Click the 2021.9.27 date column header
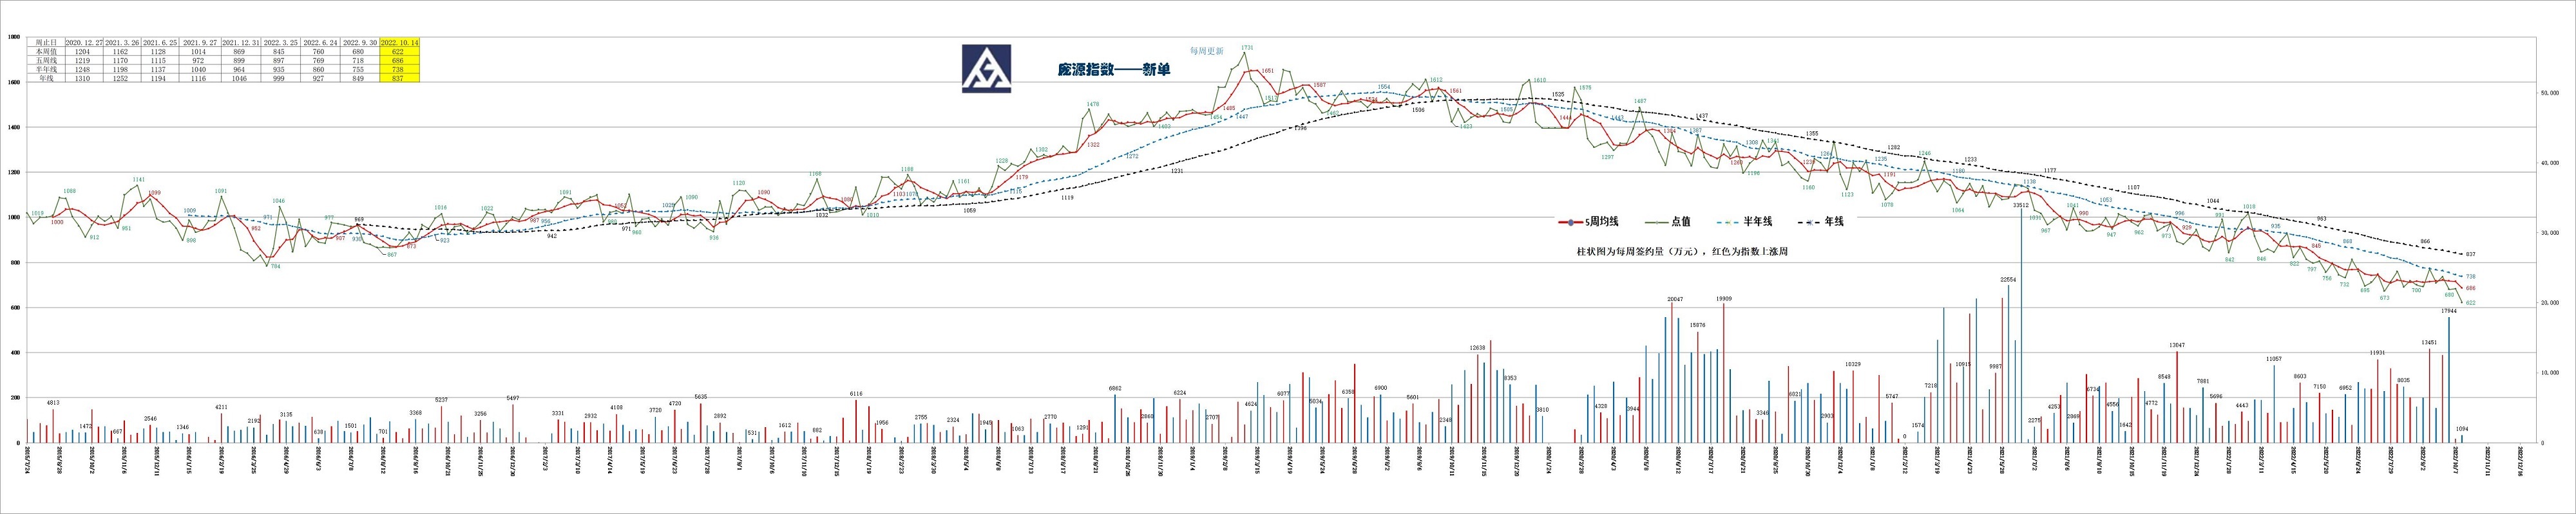Screen dimensions: 2576x514 point(200,42)
